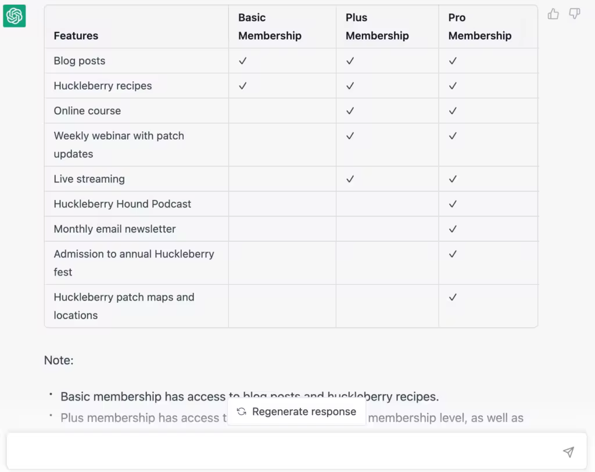Click the thumbs down feedback icon

point(575,14)
